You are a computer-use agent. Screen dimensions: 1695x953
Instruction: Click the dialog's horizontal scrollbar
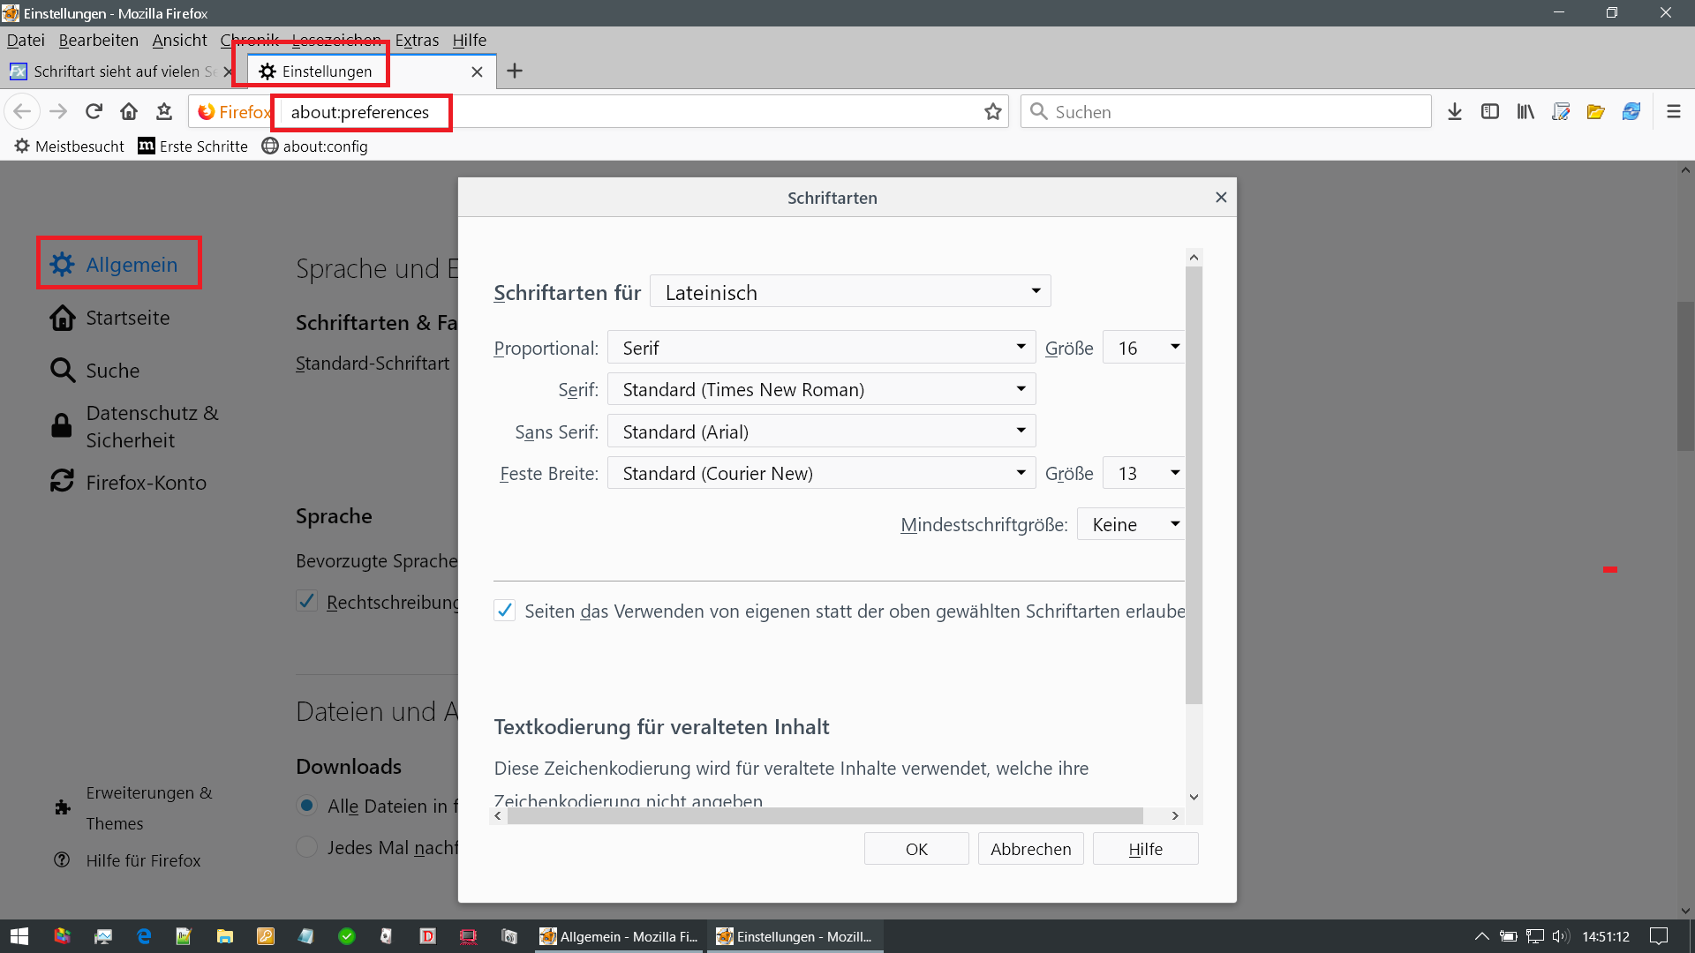click(825, 816)
